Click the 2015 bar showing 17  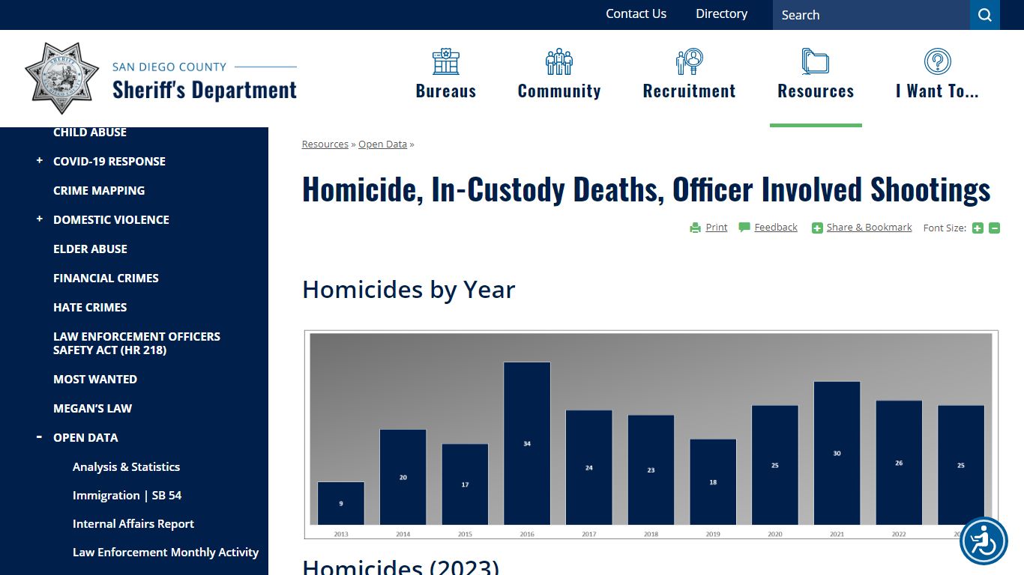(465, 484)
